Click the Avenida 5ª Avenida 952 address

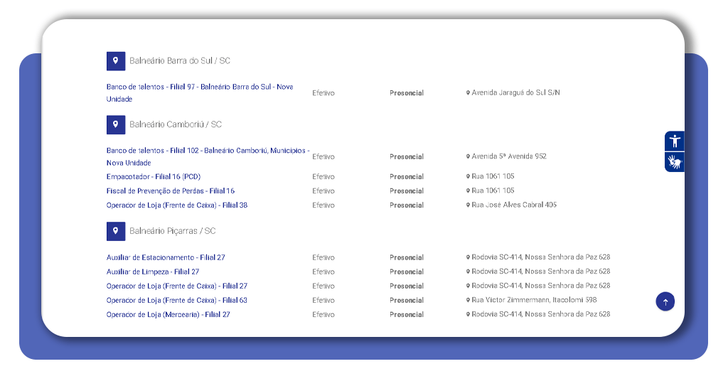[x=509, y=156]
